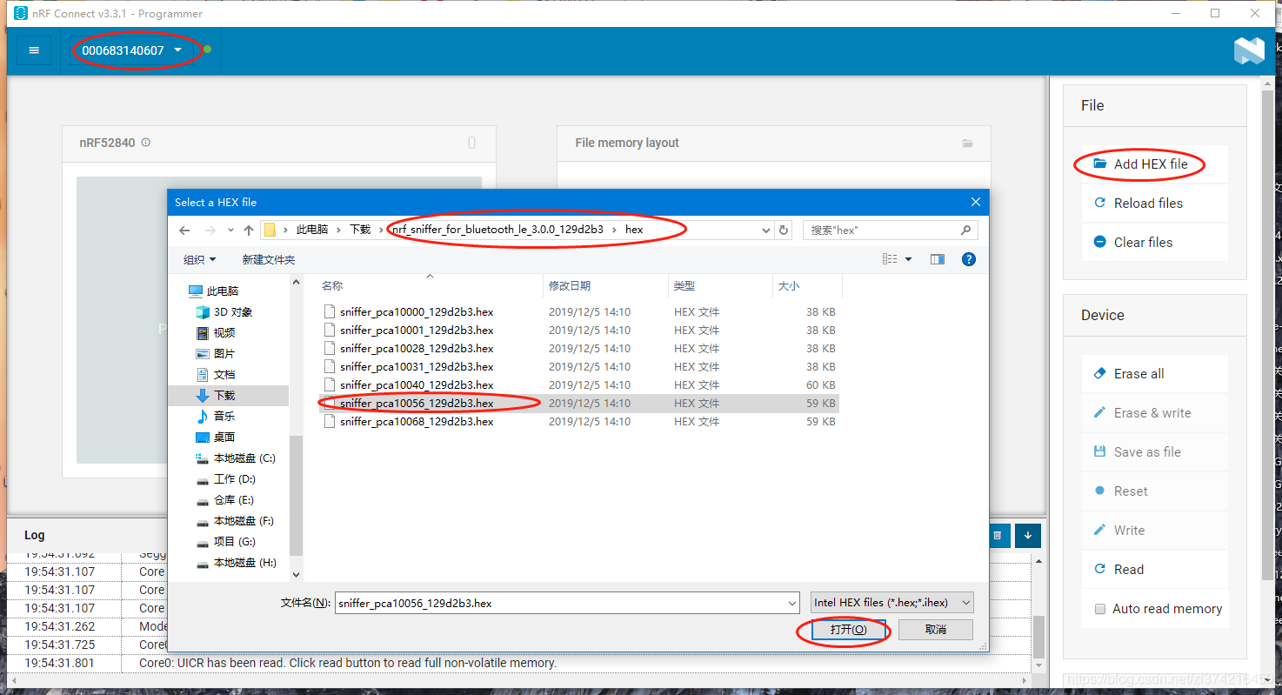1282x695 pixels.
Task: Refresh the file dialog folder view
Action: [x=784, y=231]
